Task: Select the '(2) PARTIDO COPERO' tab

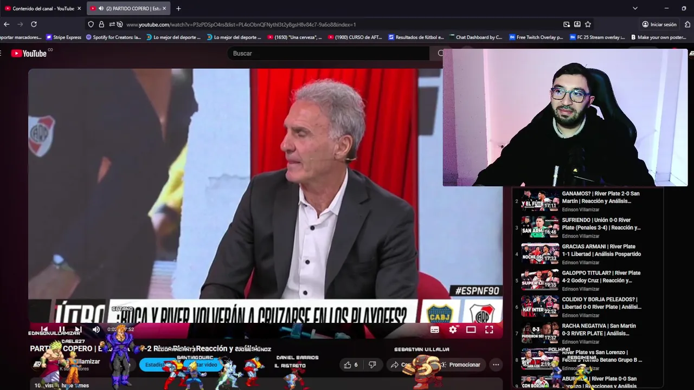Action: point(129,8)
